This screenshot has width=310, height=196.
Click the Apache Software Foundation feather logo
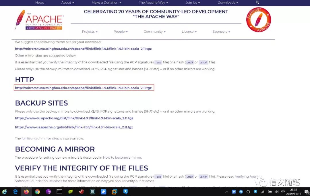[x=39, y=20]
